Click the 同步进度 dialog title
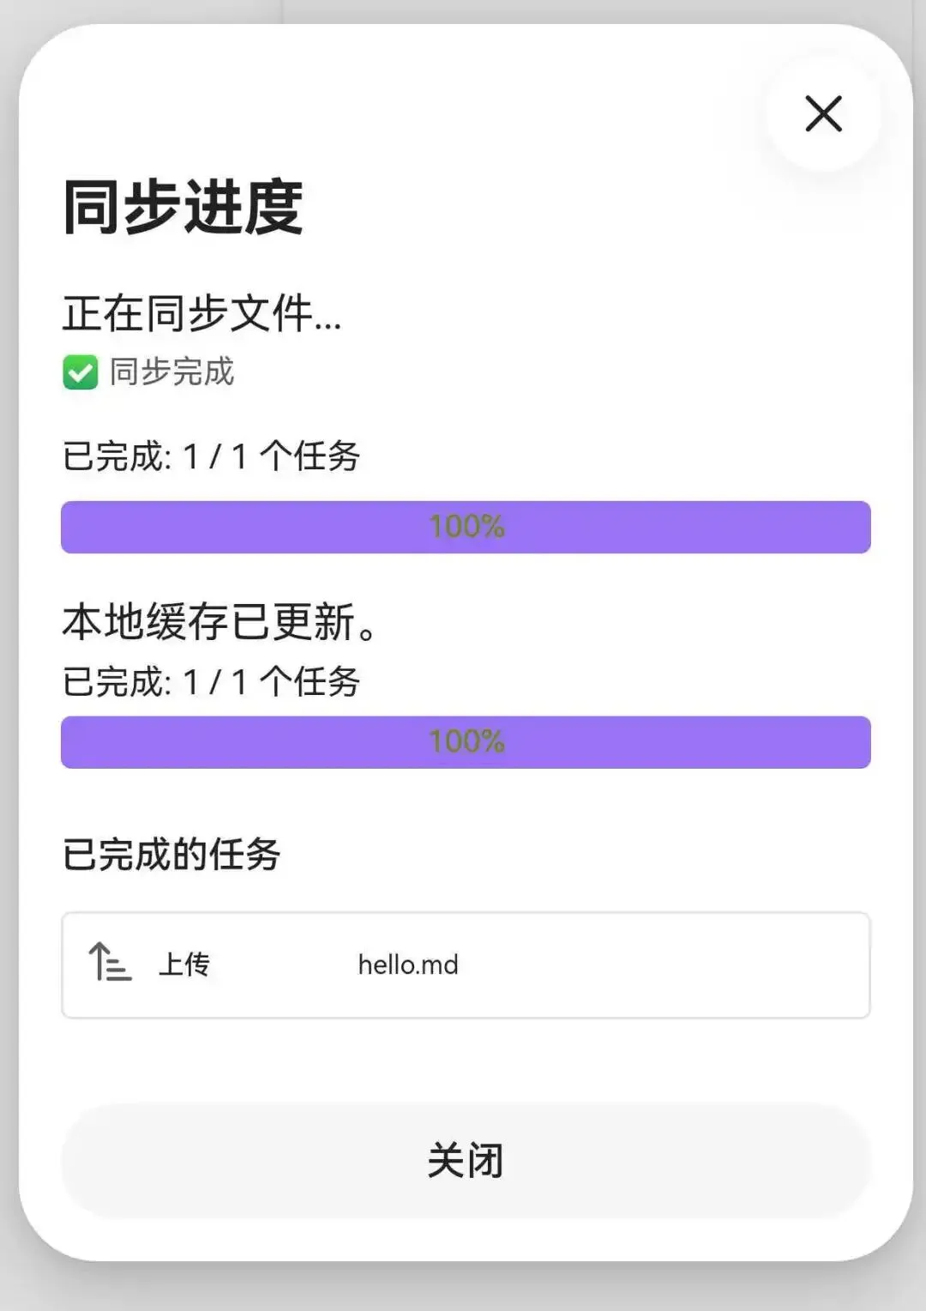 (183, 208)
